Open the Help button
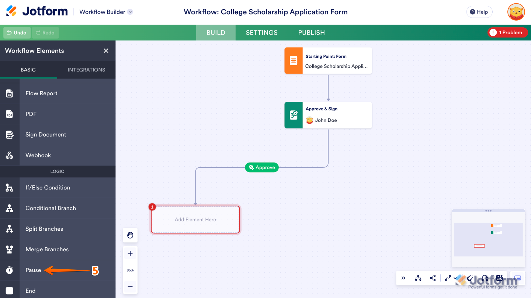Screen dimensions: 531x298 click(479, 11)
